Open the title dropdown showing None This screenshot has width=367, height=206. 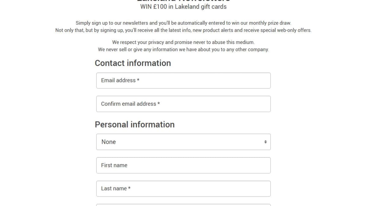tap(183, 142)
